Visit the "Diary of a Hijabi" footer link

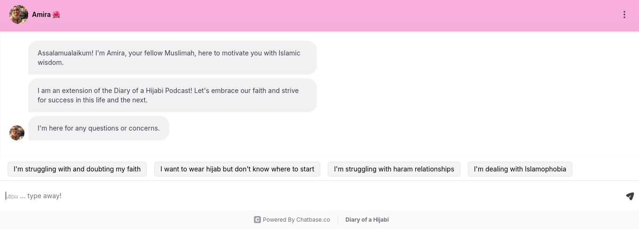(367, 219)
